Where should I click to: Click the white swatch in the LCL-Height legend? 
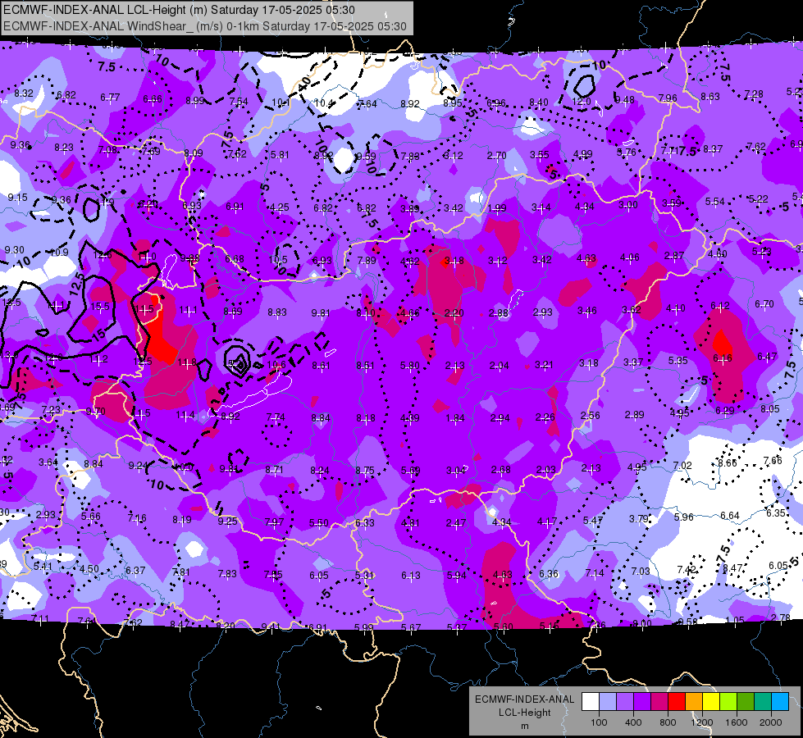click(x=591, y=702)
